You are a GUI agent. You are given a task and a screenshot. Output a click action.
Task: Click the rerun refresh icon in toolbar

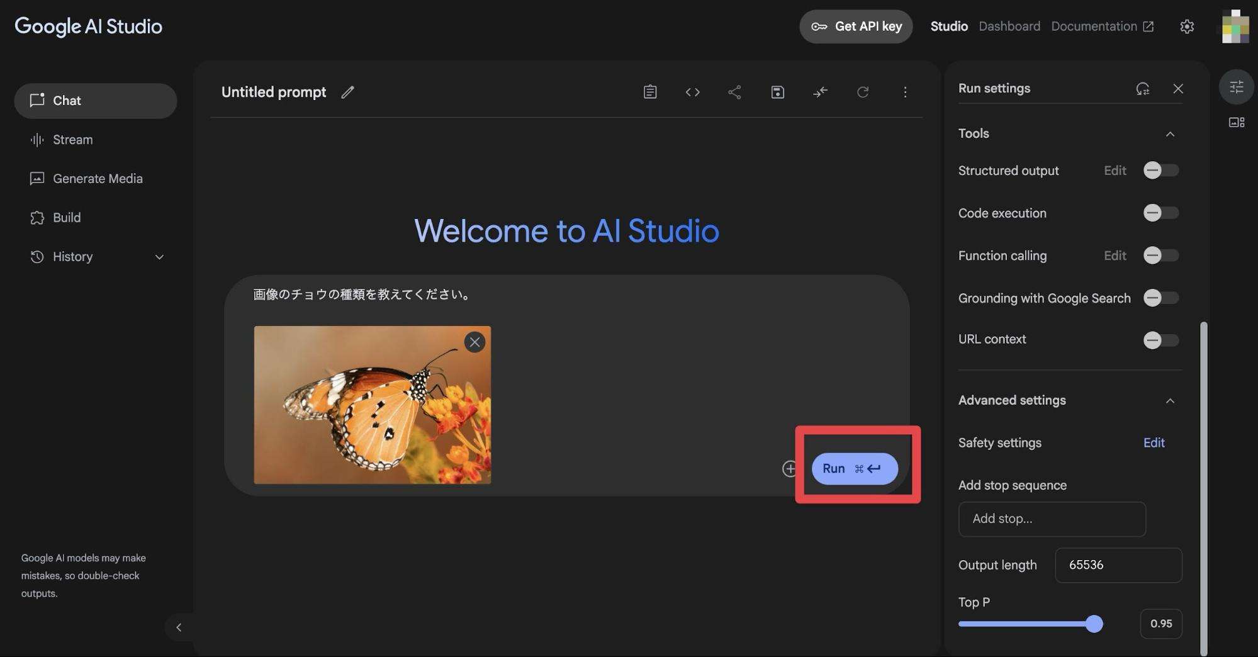click(863, 92)
